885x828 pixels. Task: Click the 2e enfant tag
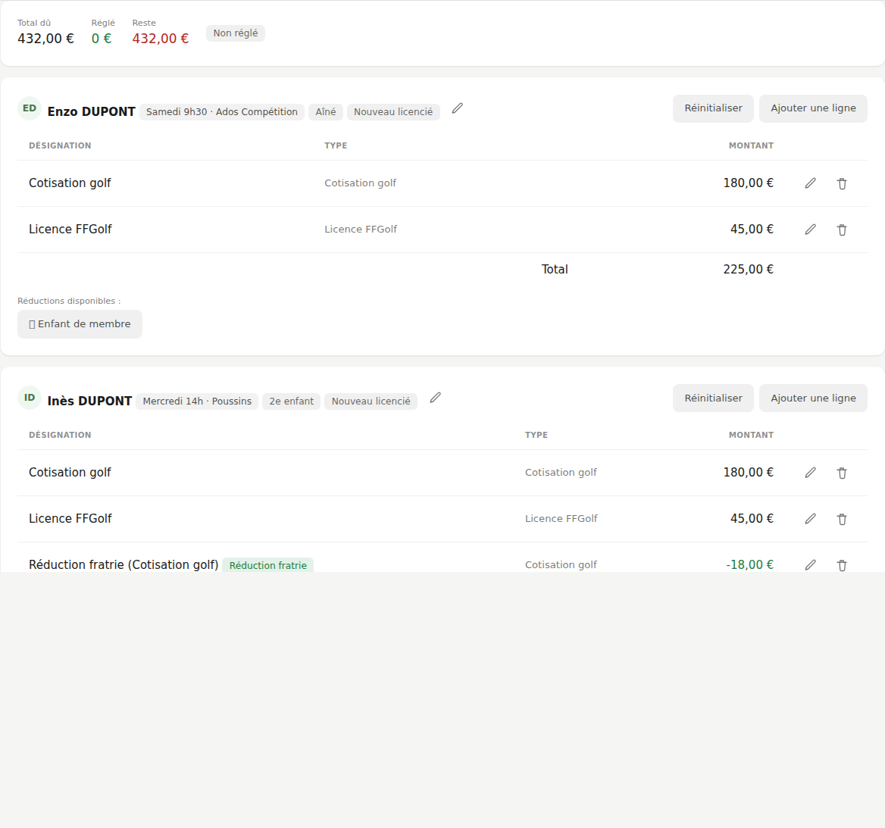(291, 402)
